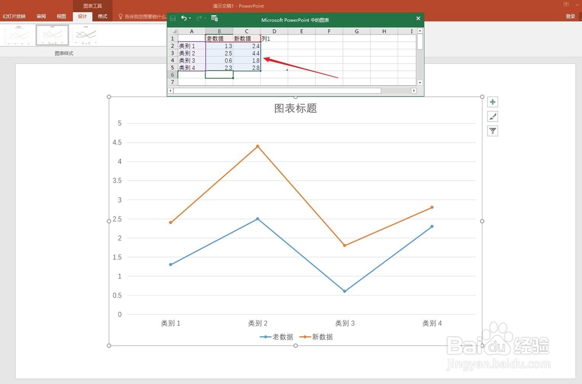The height and width of the screenshot is (384, 582).
Task: Open the Undo history dropdown arrow
Action: pos(190,18)
